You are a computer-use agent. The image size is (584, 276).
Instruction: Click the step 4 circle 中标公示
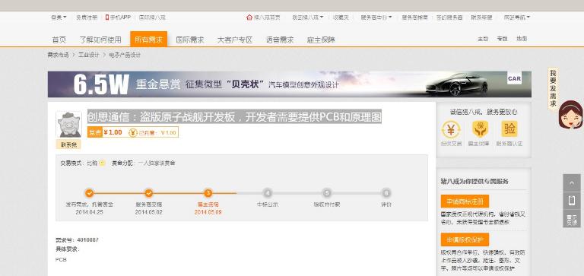(268, 193)
